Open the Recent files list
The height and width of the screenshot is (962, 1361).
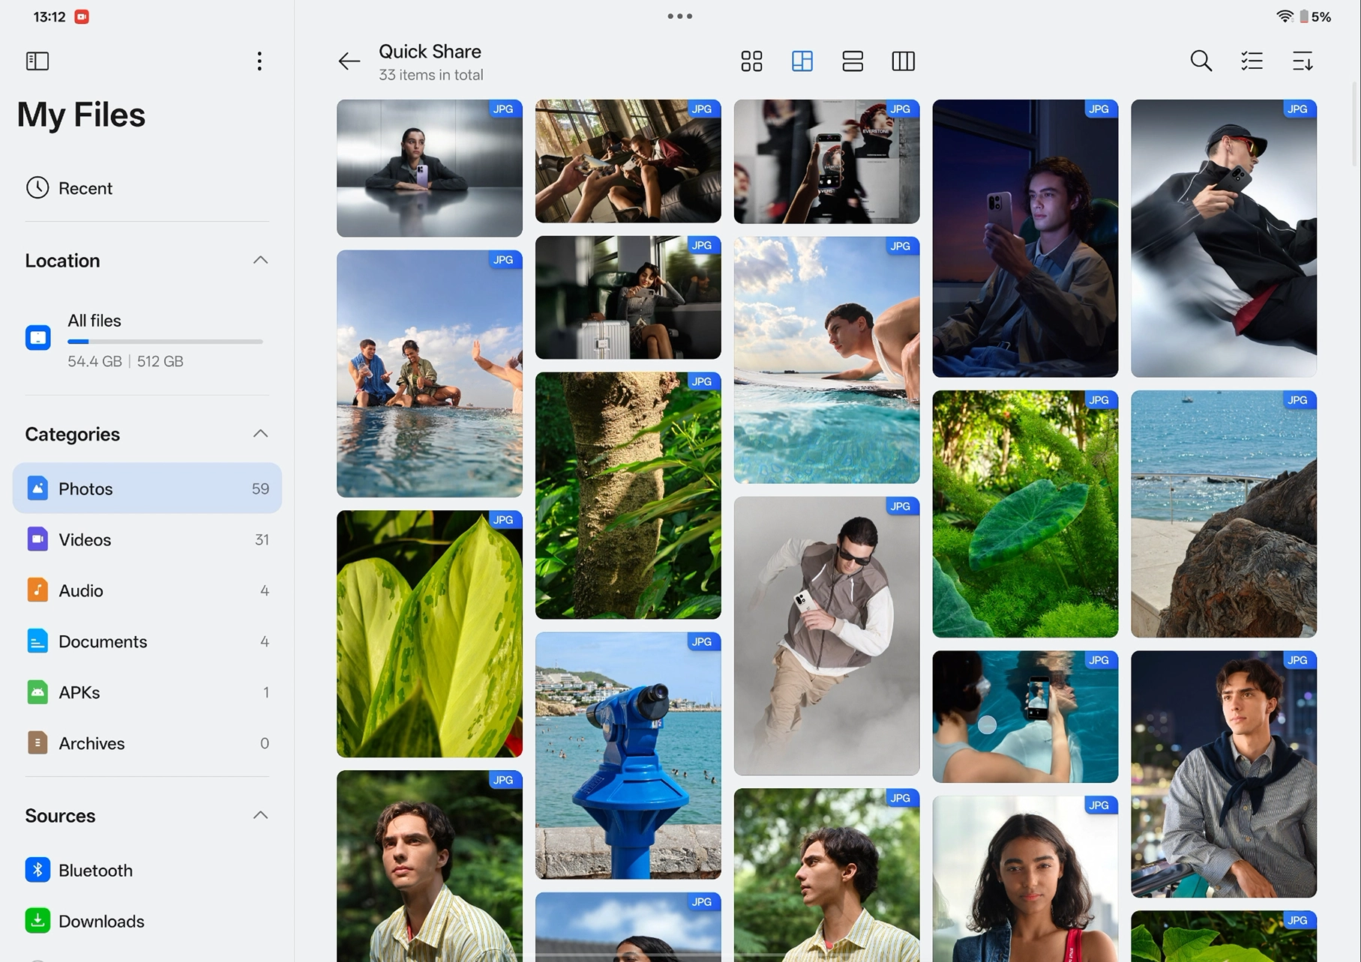pyautogui.click(x=147, y=188)
